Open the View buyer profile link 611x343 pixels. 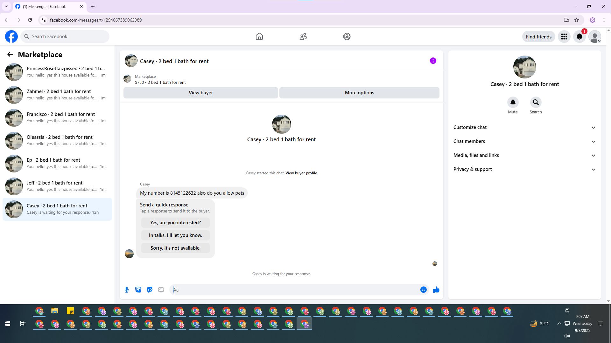(301, 173)
